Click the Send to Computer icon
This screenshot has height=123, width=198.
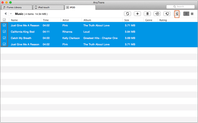[167, 14]
